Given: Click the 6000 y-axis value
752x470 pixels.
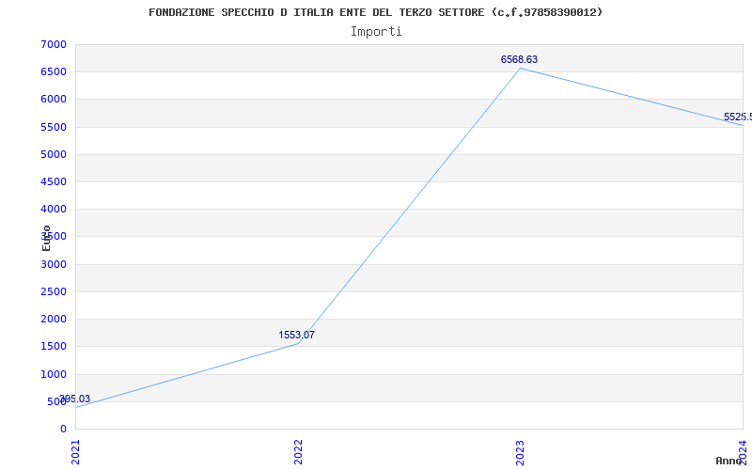Looking at the screenshot, I should click(x=54, y=100).
